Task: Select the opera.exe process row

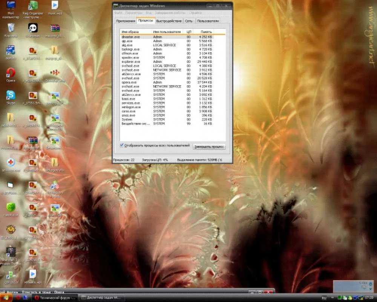Action: point(129,82)
